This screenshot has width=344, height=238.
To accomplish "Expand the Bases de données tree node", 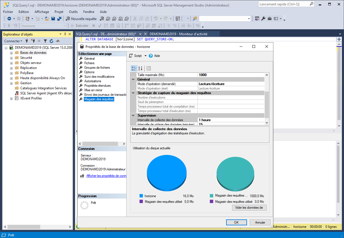I will point(11,53).
